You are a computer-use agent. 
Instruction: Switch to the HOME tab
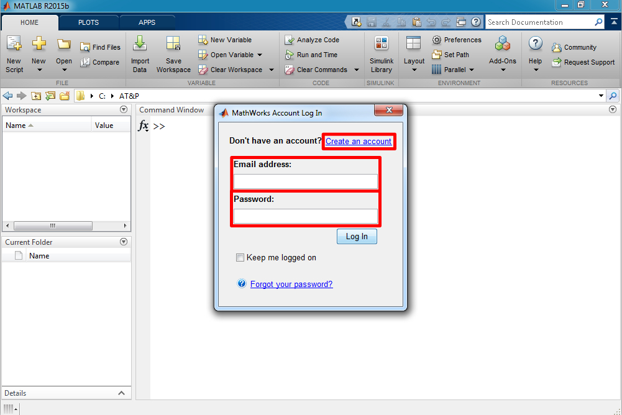(30, 22)
